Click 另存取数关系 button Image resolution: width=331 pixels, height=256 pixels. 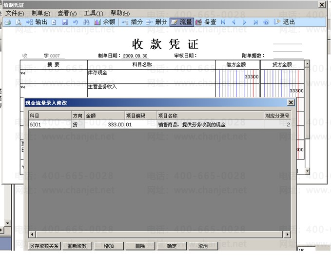(44, 246)
